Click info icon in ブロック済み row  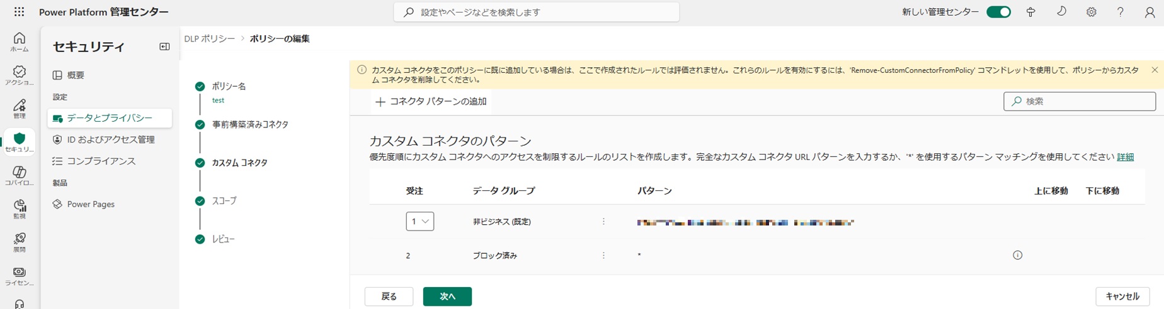coord(1017,255)
